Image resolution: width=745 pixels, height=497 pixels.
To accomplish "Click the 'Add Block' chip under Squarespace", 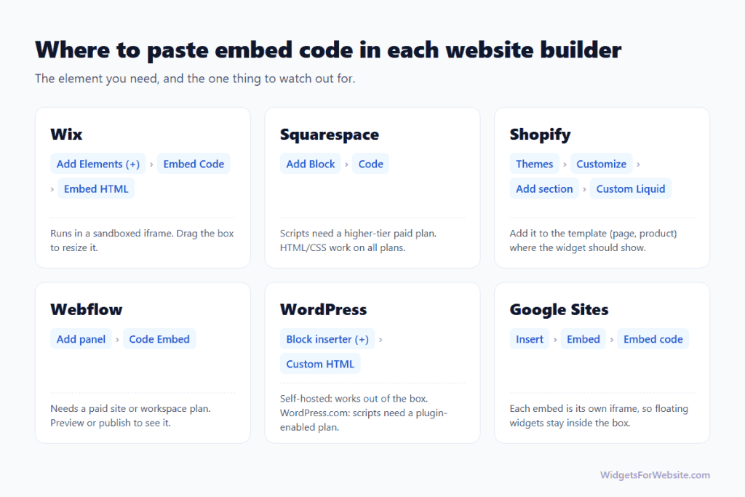I will [x=310, y=164].
